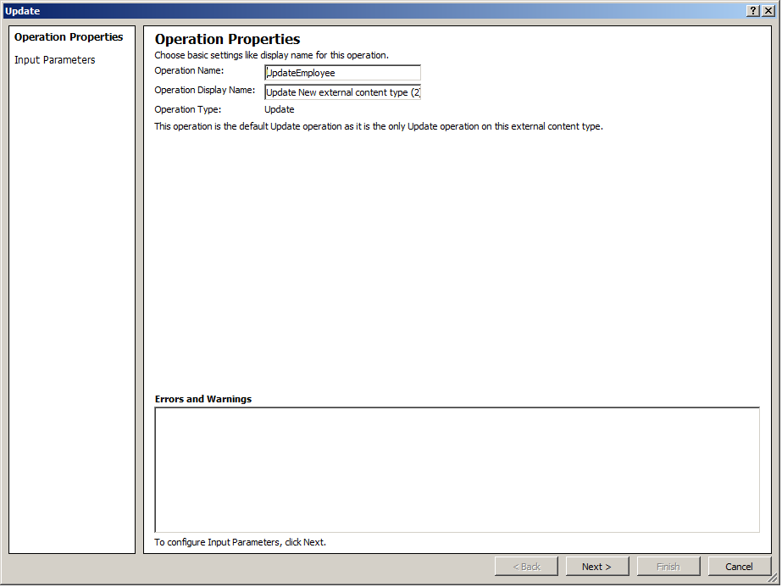This screenshot has height=587, width=782.
Task: Click the 'Operation Name:' label
Action: (x=189, y=70)
